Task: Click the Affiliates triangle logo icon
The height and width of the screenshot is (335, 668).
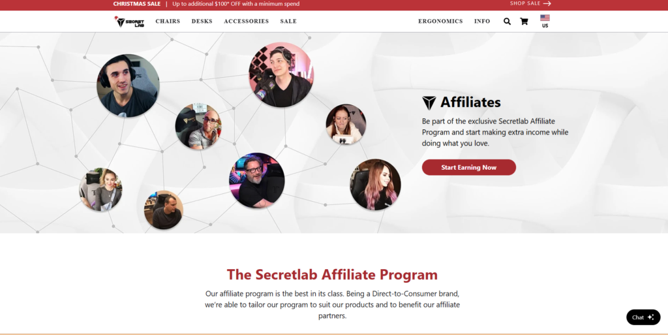Action: coord(429,103)
